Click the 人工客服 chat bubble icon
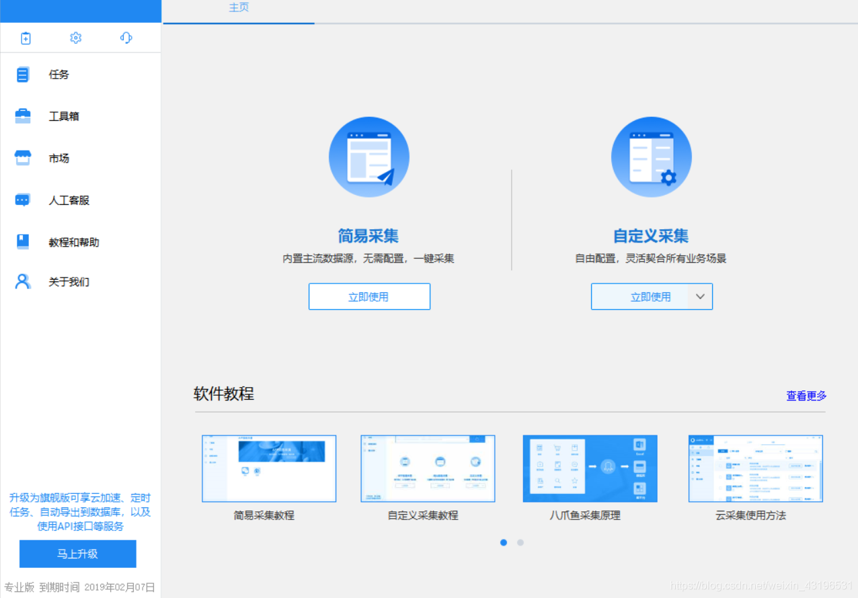The height and width of the screenshot is (598, 858). point(23,200)
